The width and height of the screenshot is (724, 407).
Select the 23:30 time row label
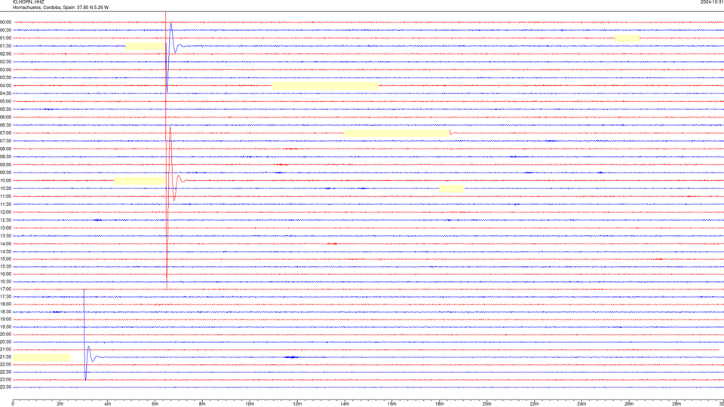pyautogui.click(x=5, y=387)
